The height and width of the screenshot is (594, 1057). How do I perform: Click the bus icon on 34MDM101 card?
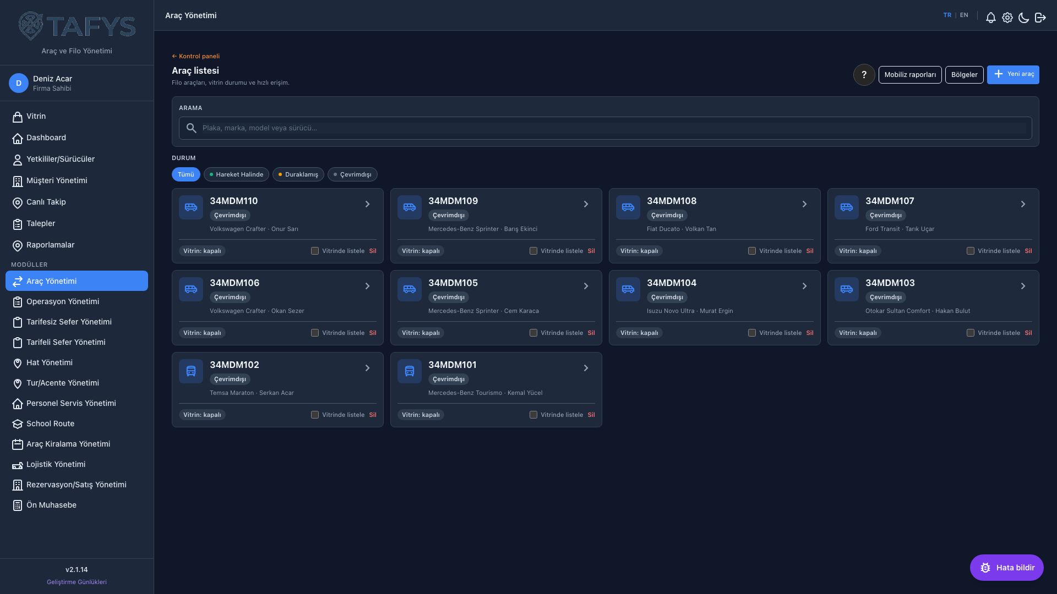tap(410, 371)
